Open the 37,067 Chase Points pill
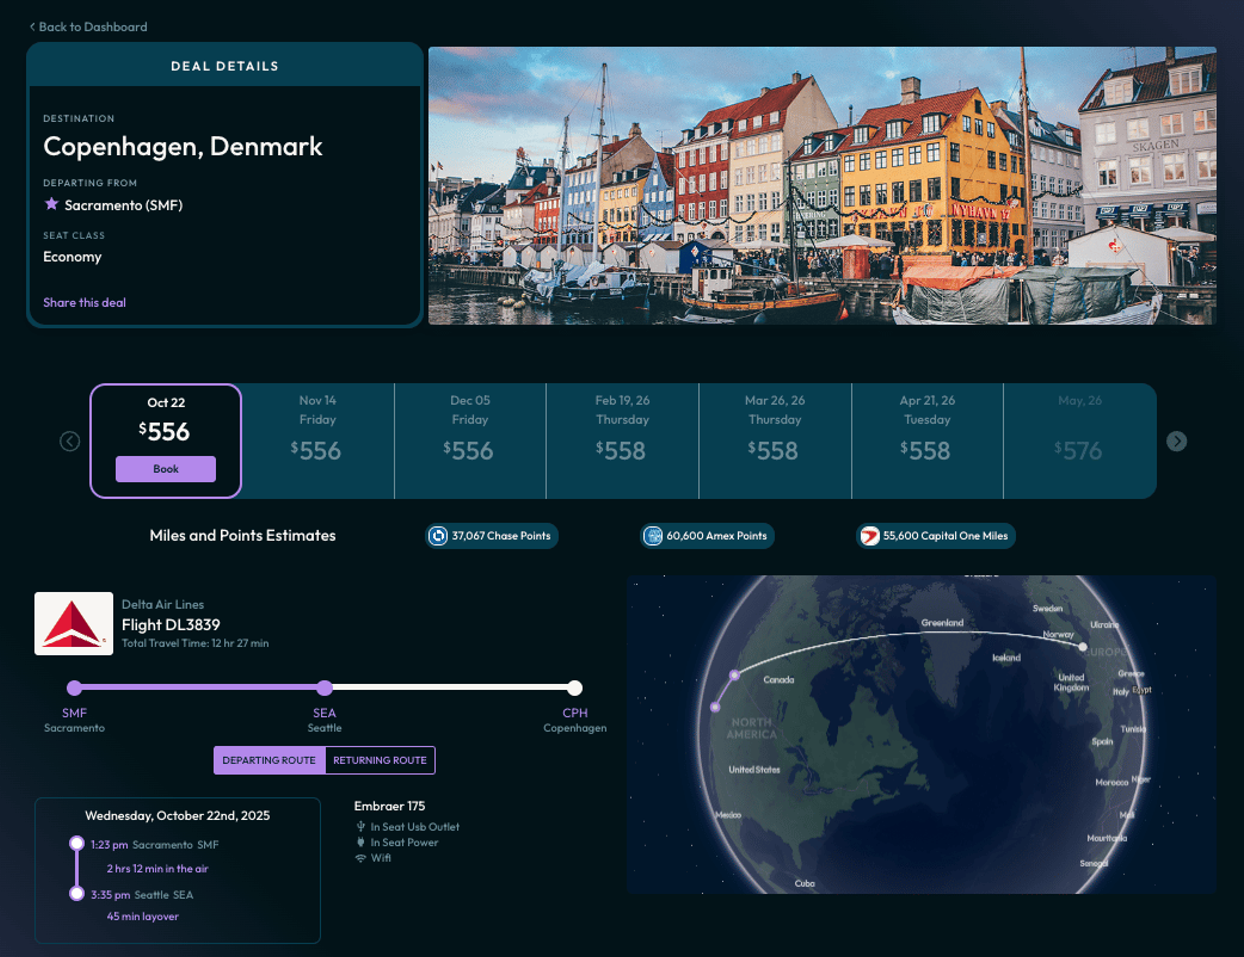The image size is (1244, 957). coord(491,536)
